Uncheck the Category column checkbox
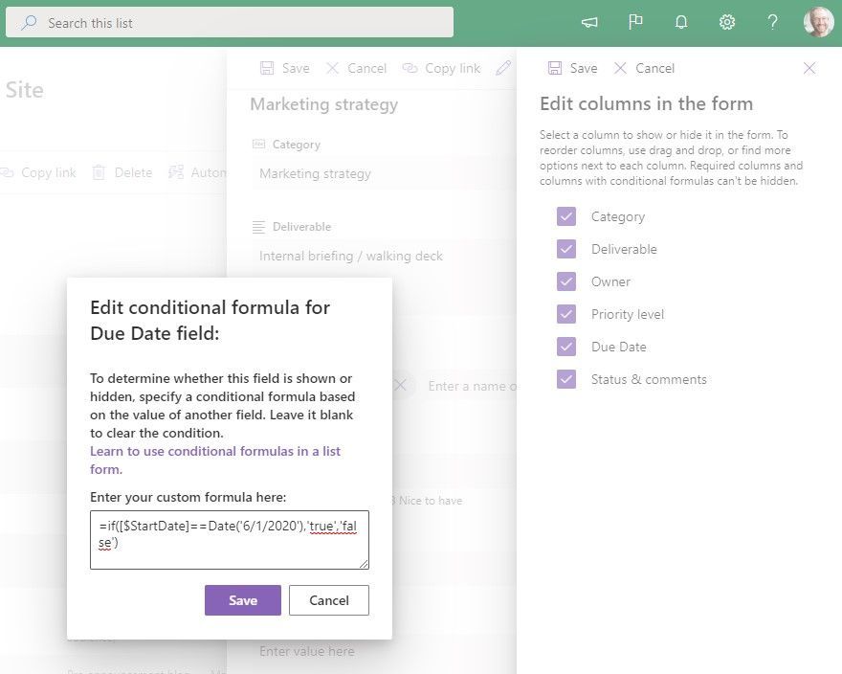The height and width of the screenshot is (674, 842). point(566,216)
